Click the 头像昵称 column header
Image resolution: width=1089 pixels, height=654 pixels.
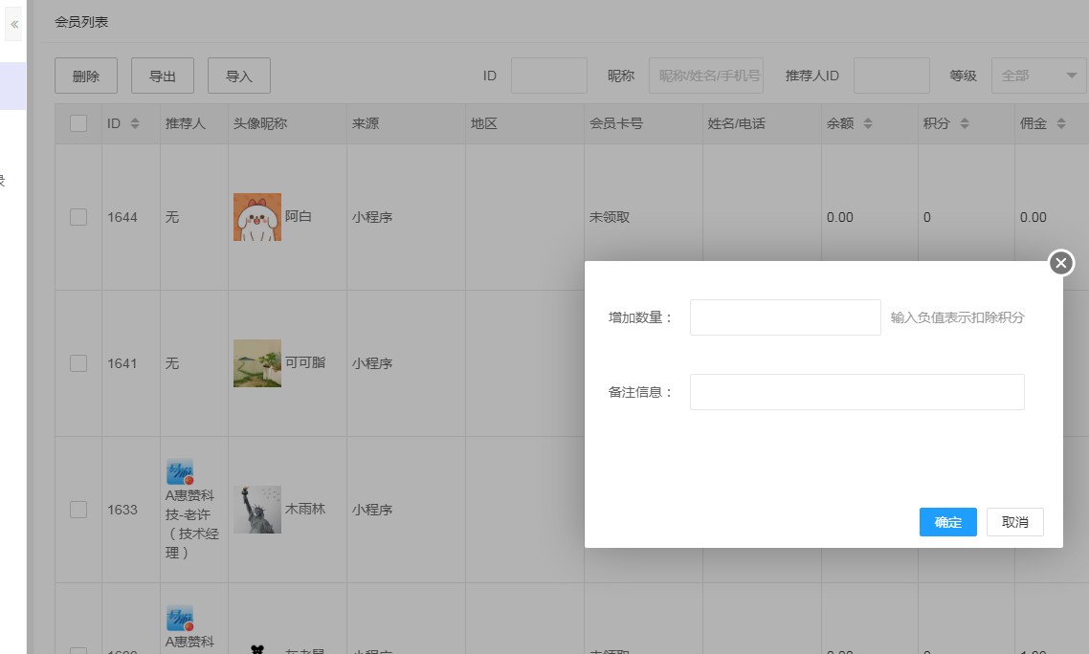[259, 123]
